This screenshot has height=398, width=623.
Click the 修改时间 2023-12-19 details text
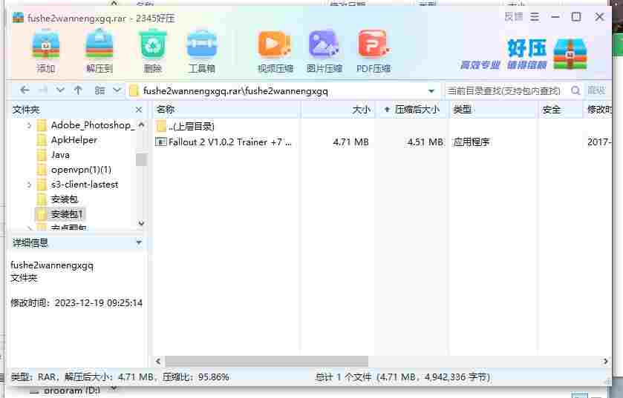point(76,303)
